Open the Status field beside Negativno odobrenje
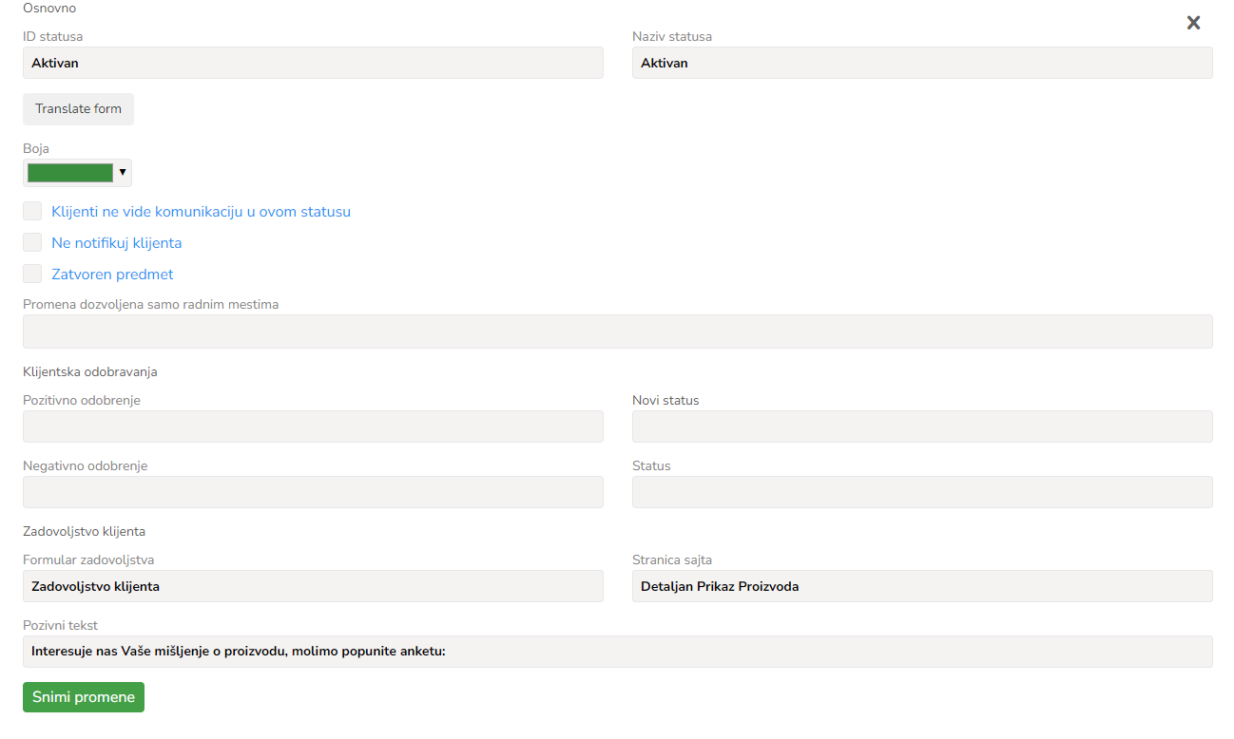Viewport: 1234px width, 739px height. tap(922, 492)
